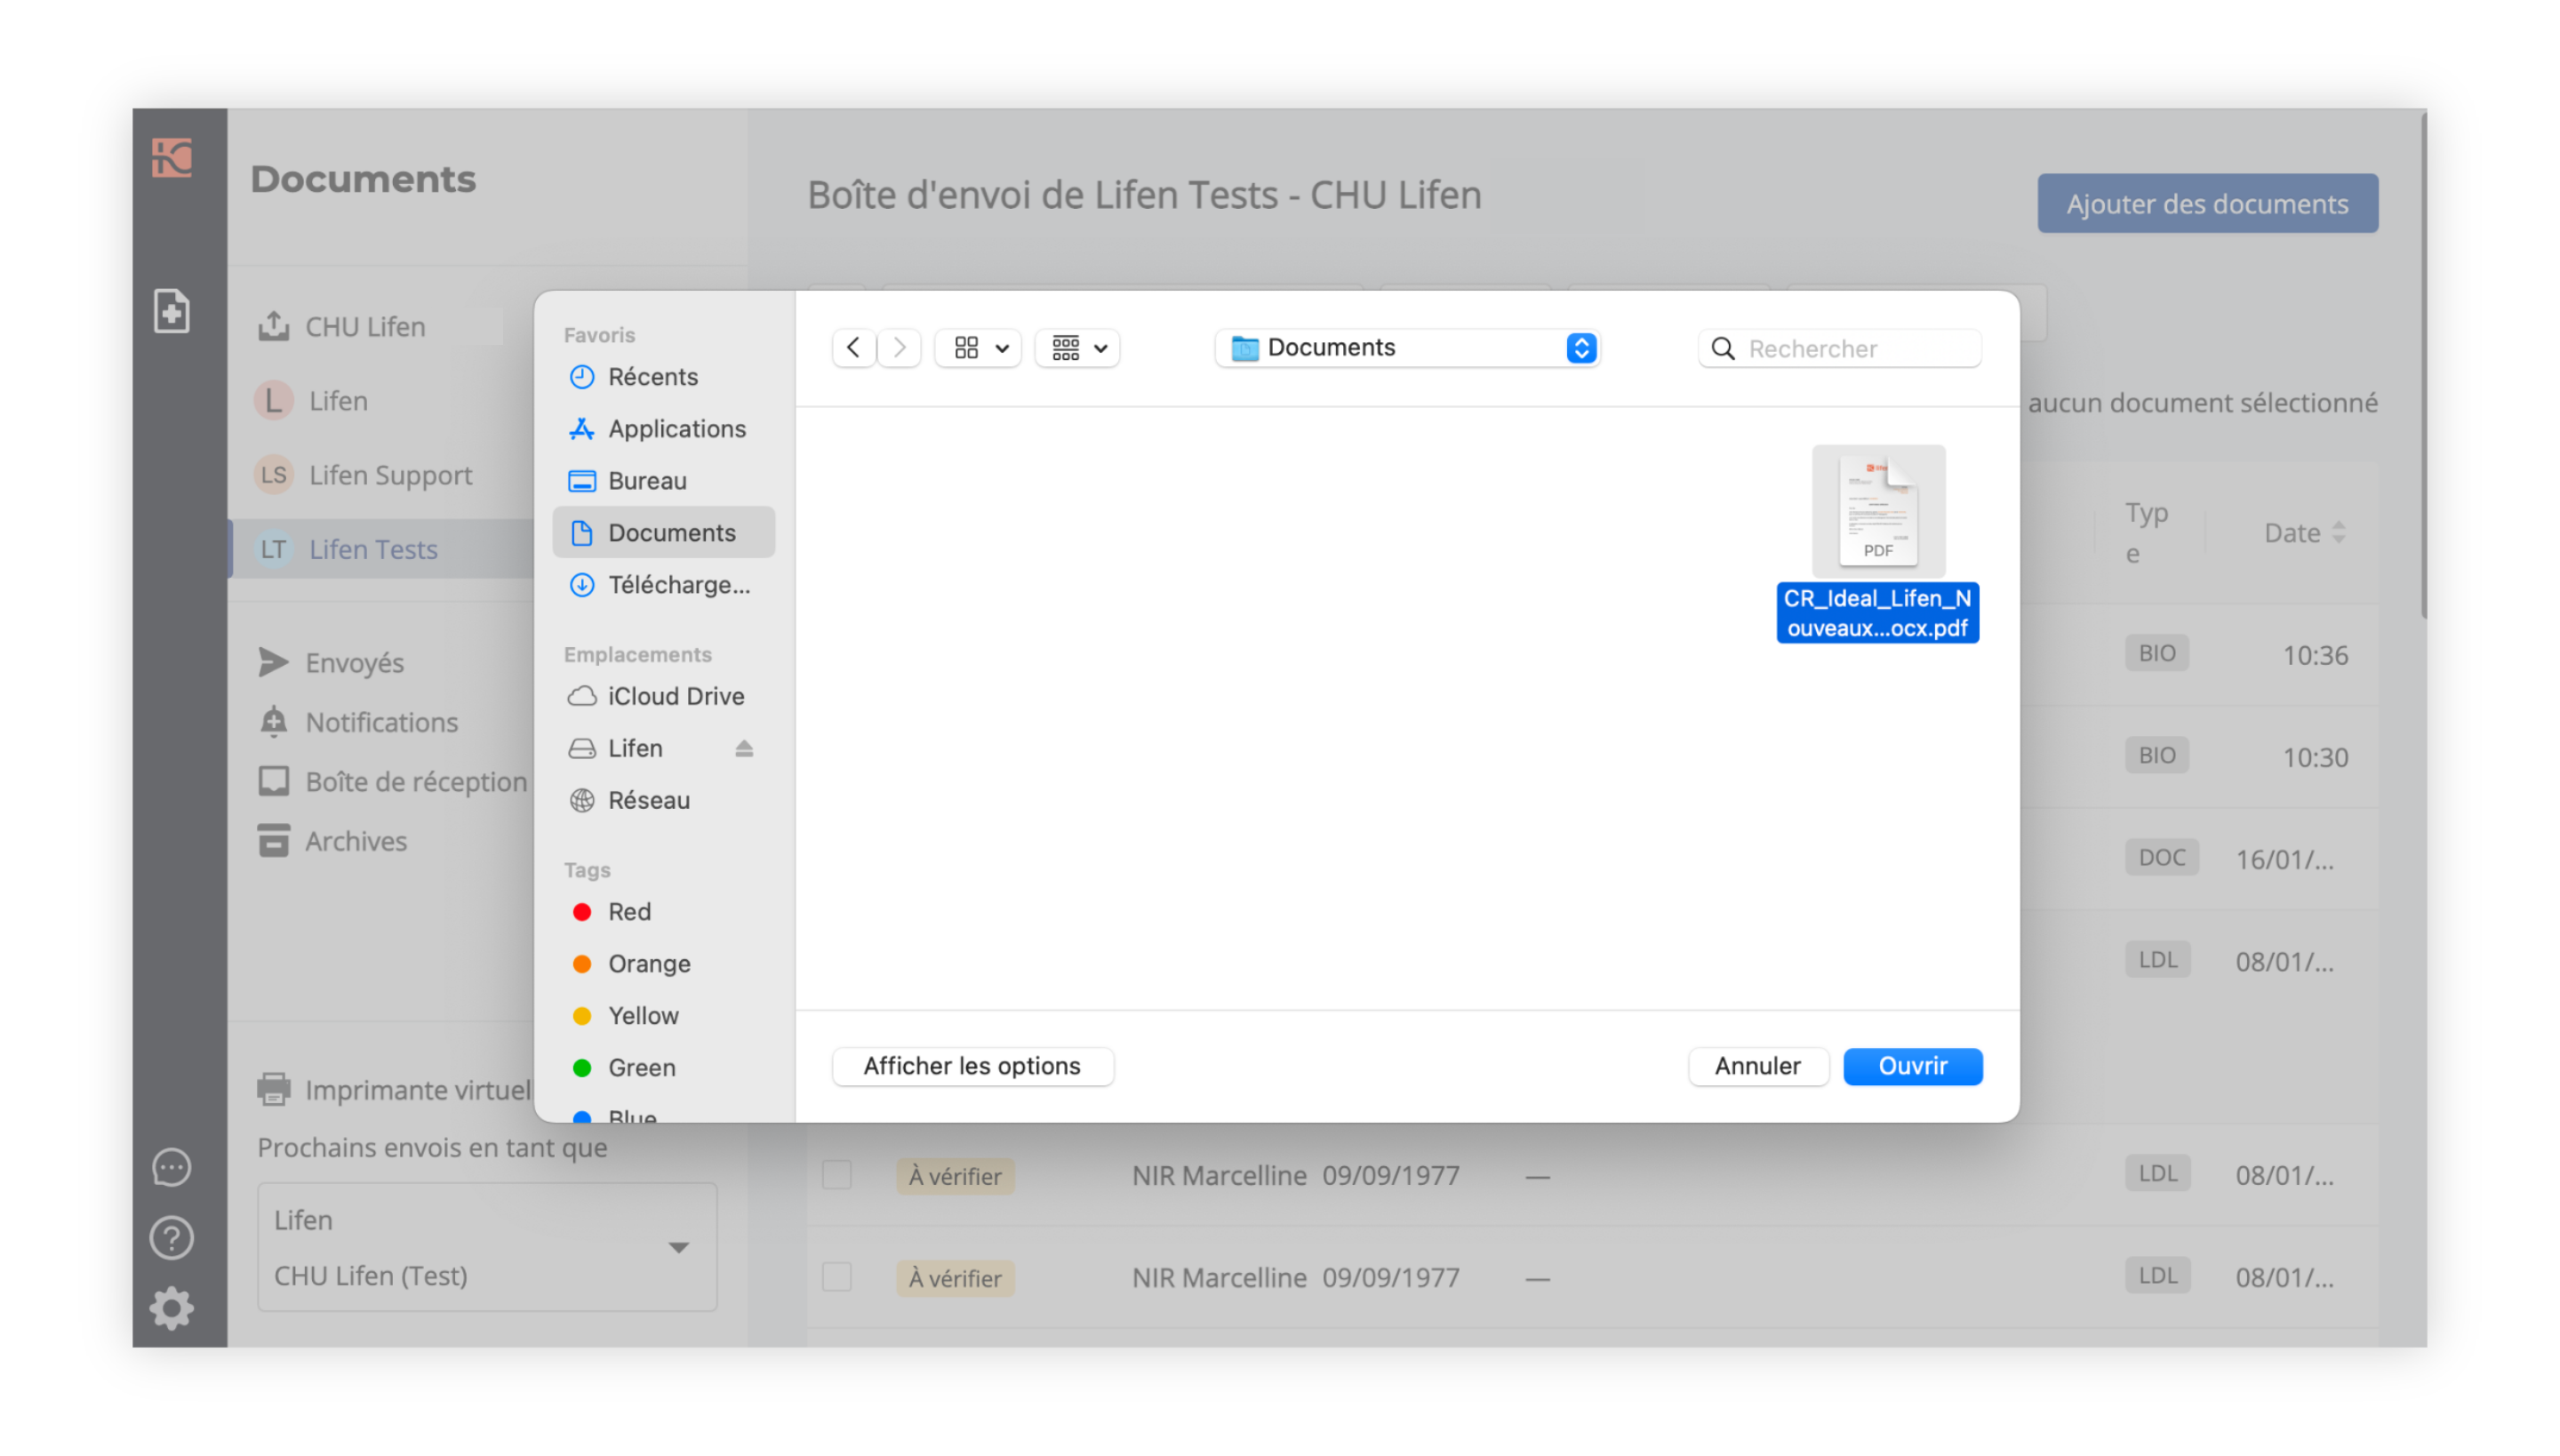Open the settings gear icon

pyautogui.click(x=172, y=1308)
